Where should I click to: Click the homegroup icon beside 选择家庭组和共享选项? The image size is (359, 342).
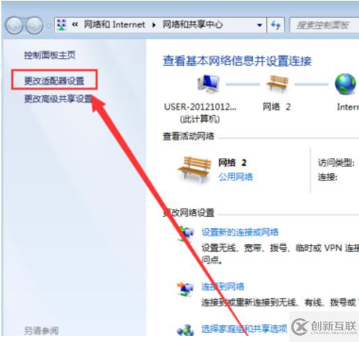pyautogui.click(x=186, y=330)
